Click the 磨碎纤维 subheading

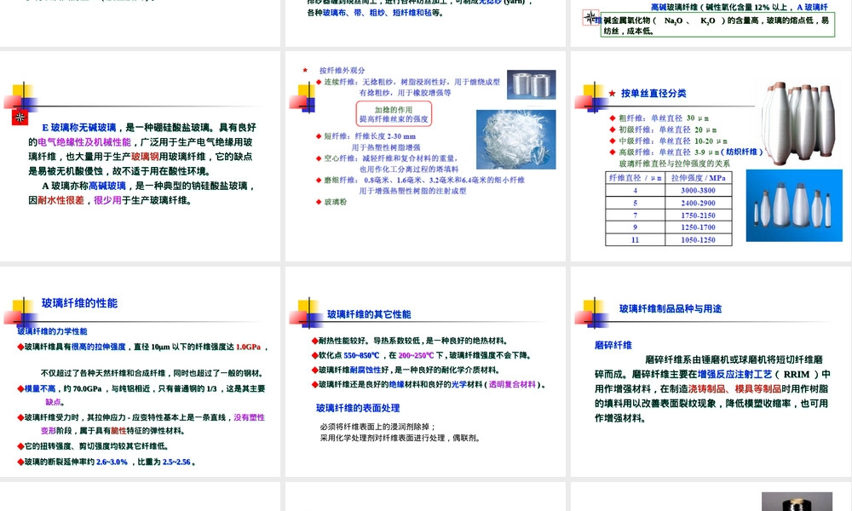[x=613, y=346]
